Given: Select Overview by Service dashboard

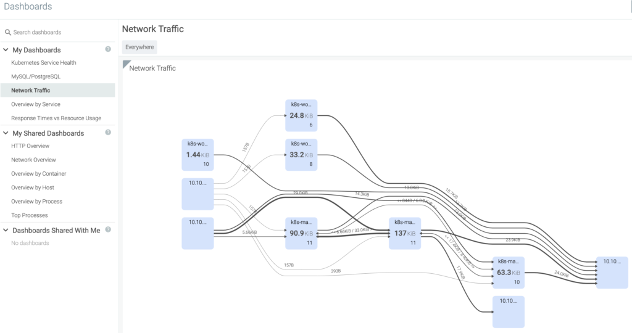Looking at the screenshot, I should [x=36, y=104].
